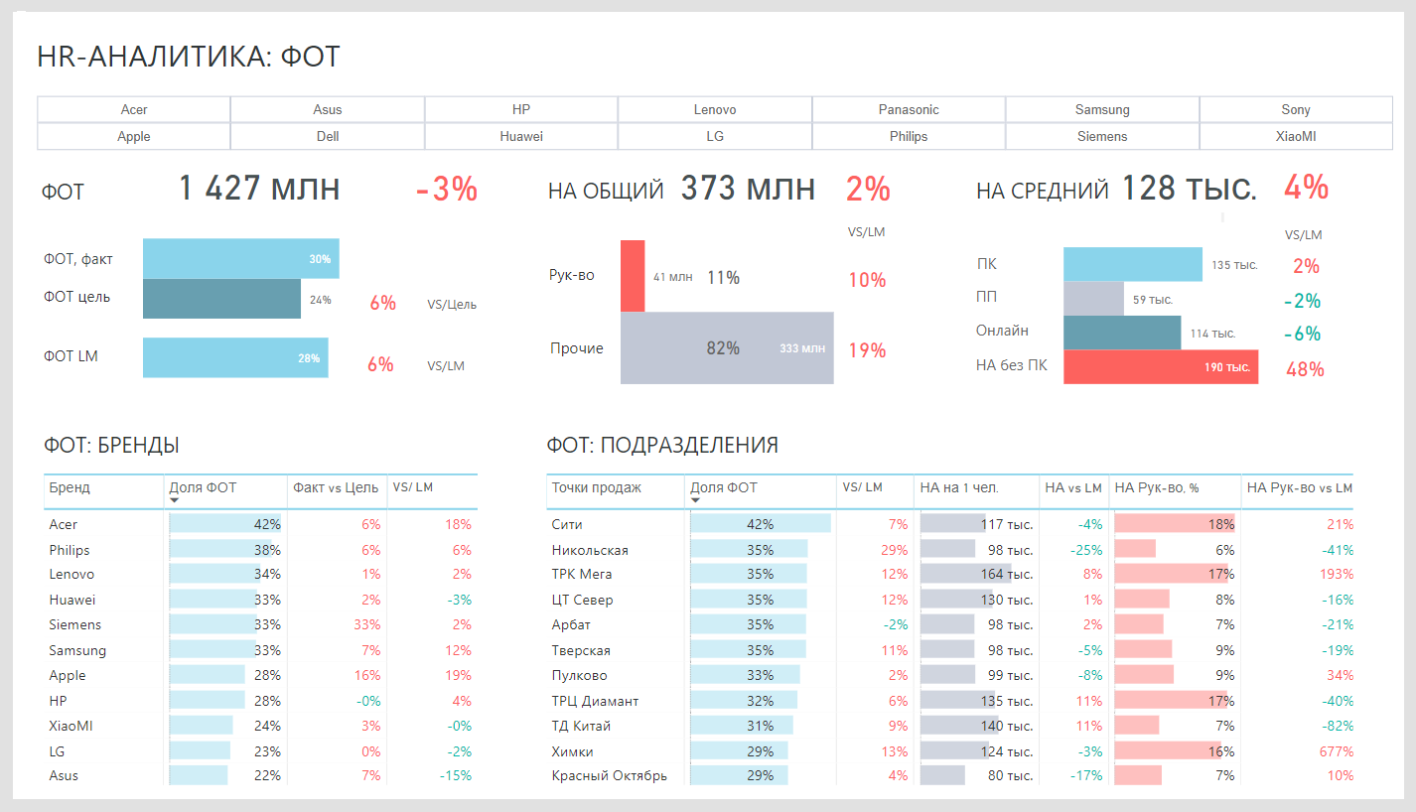The width and height of the screenshot is (1416, 812).
Task: Select the Apple row in brands table
Action: (x=260, y=675)
